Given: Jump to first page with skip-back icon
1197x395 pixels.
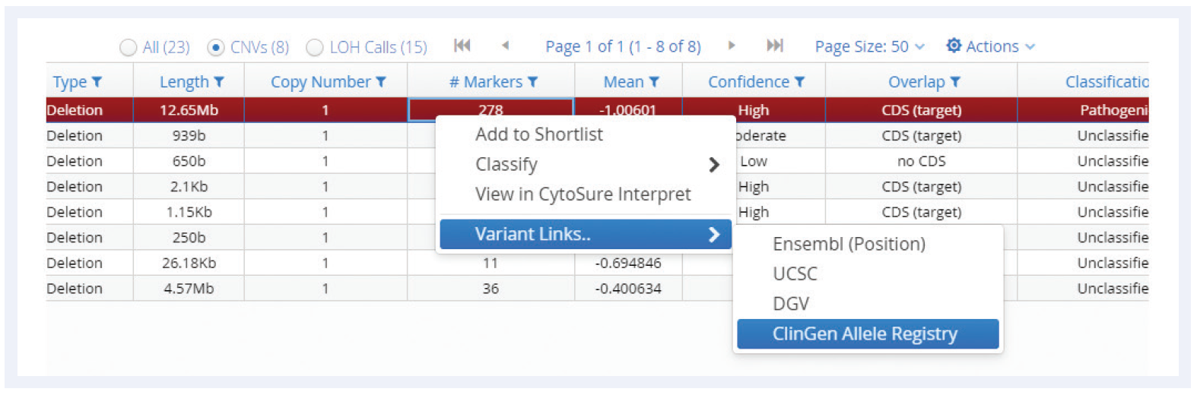Looking at the screenshot, I should pyautogui.click(x=462, y=46).
